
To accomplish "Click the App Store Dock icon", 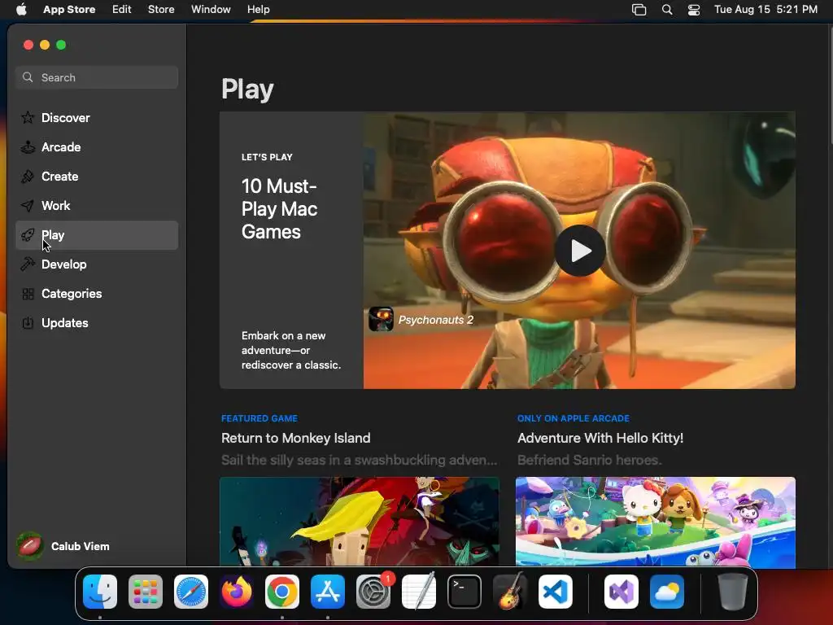I will click(328, 592).
